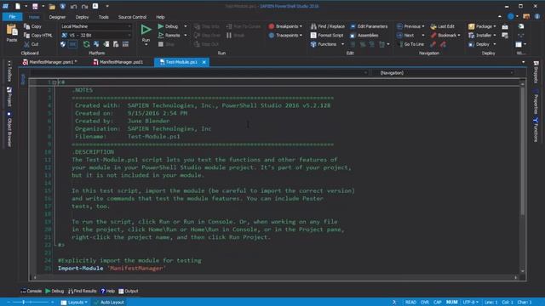545x306 pixels.
Task: Switch to the Deploy ribbon tab
Action: pos(82,17)
